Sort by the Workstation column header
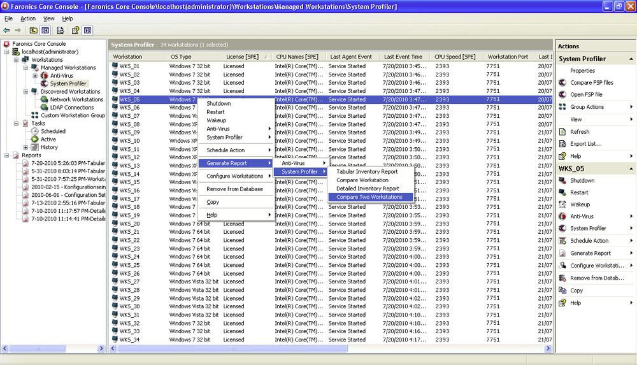Viewport: 637px width, 365px height. tap(138, 57)
